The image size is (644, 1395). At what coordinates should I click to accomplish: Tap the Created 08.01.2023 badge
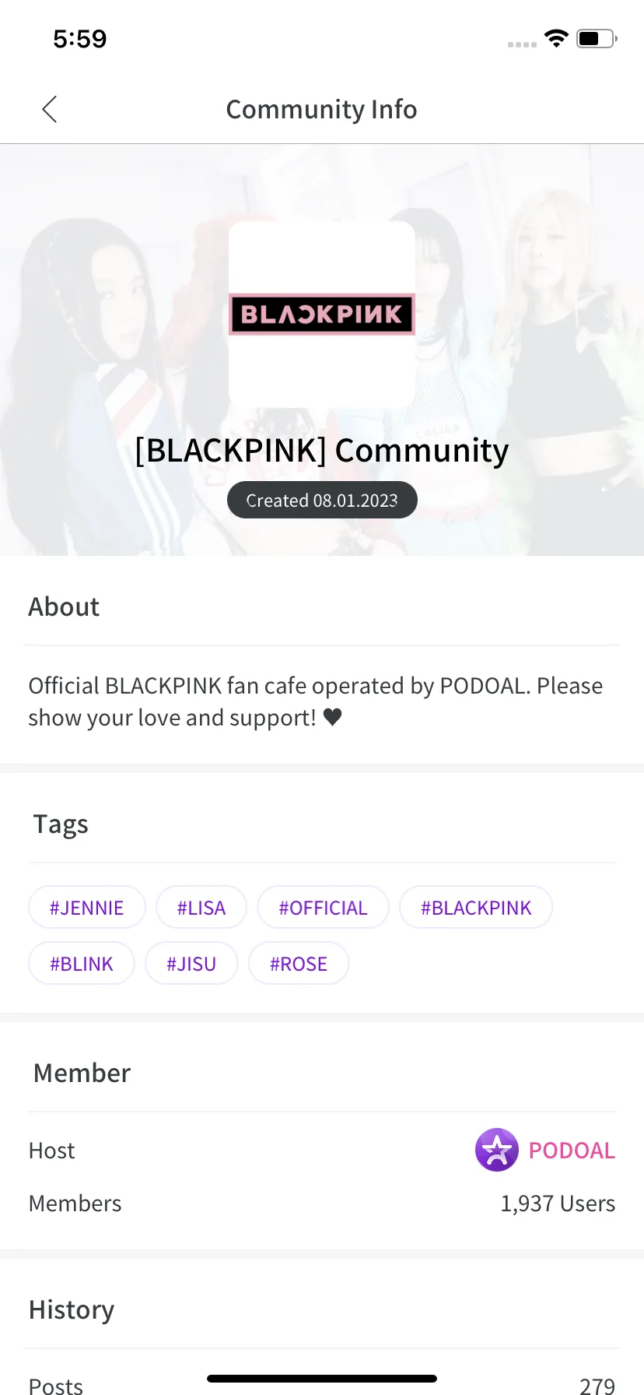pyautogui.click(x=322, y=501)
